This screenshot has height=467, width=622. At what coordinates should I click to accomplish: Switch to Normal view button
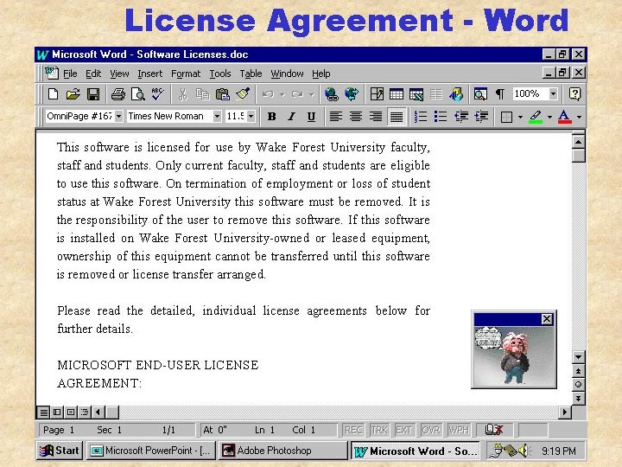[44, 413]
